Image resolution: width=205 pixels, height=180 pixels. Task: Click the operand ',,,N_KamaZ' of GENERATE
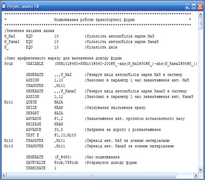click(65, 91)
